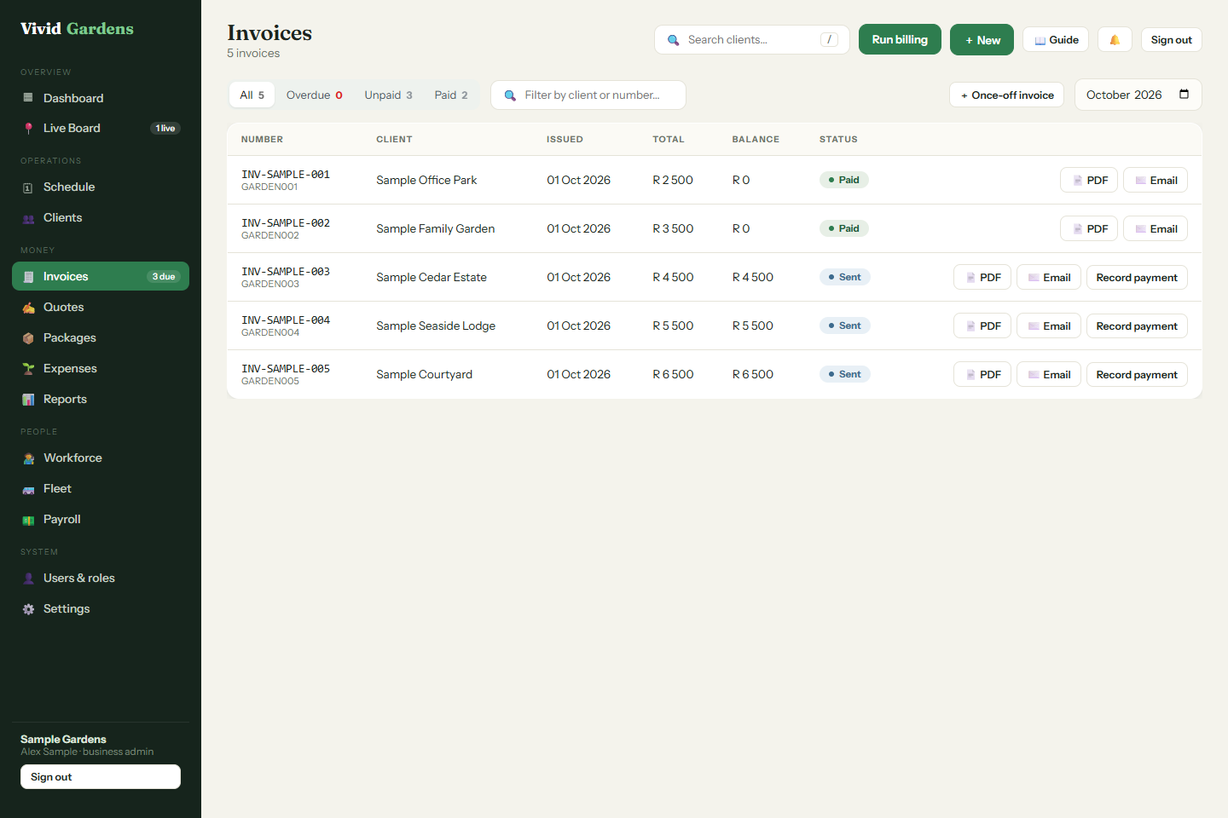Open the Payroll section
This screenshot has width=1228, height=818.
point(101,519)
